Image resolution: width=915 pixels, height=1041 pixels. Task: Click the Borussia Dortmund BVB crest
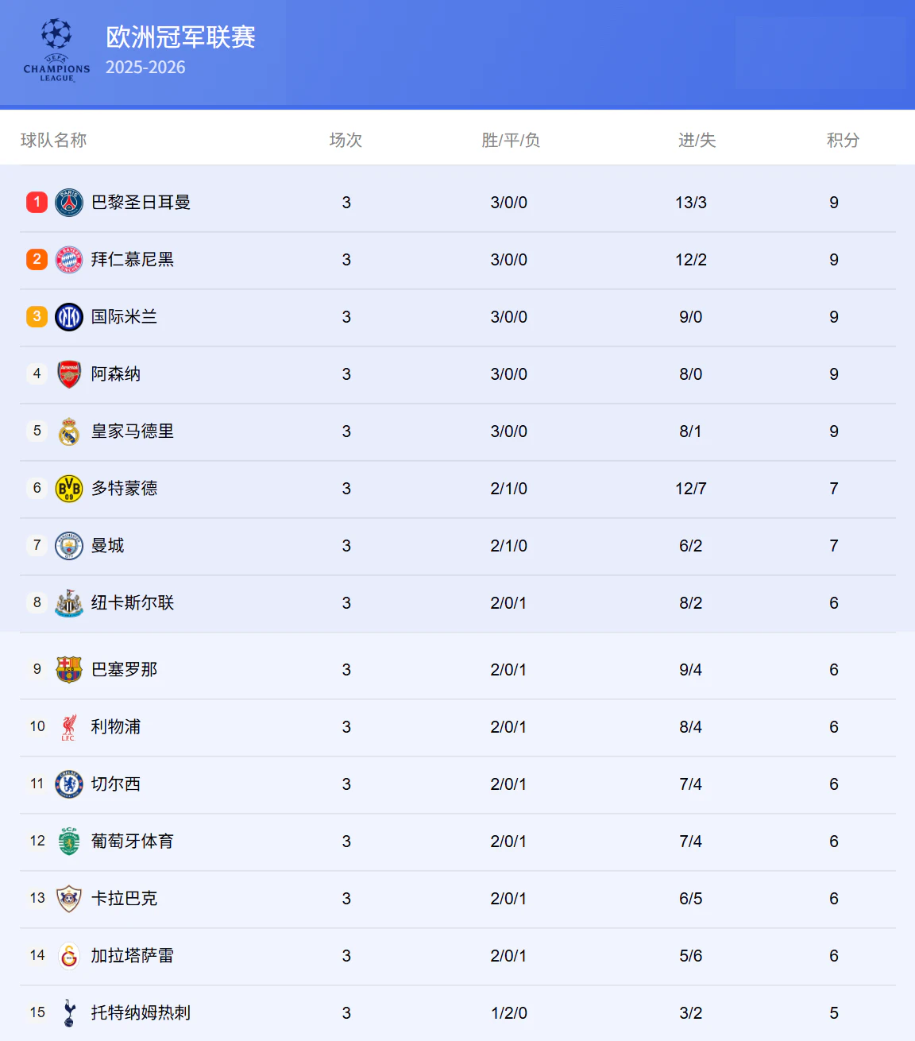69,489
